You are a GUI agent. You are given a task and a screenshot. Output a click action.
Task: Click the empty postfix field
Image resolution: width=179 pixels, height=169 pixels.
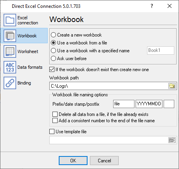click(169, 104)
